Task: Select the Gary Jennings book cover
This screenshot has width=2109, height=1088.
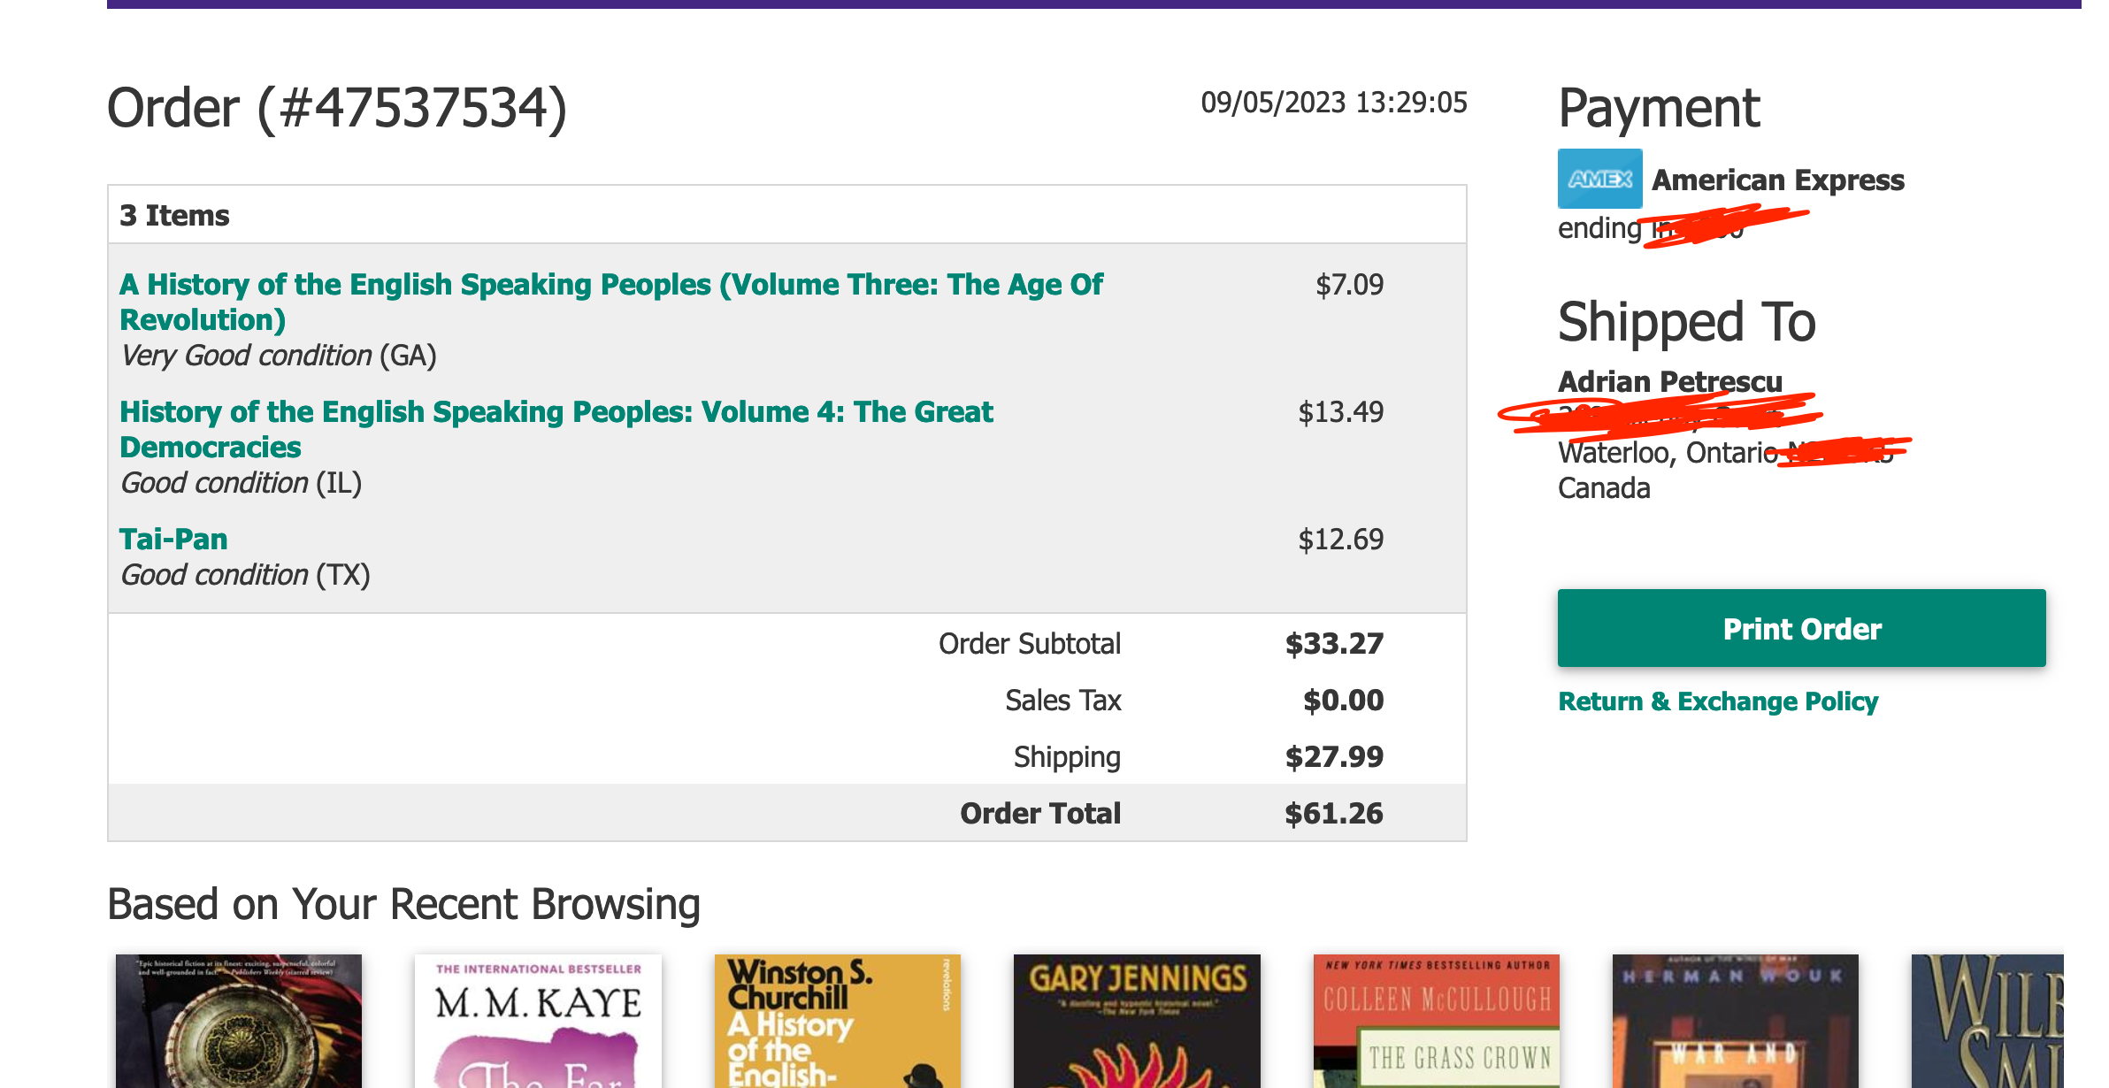Action: [1137, 1021]
